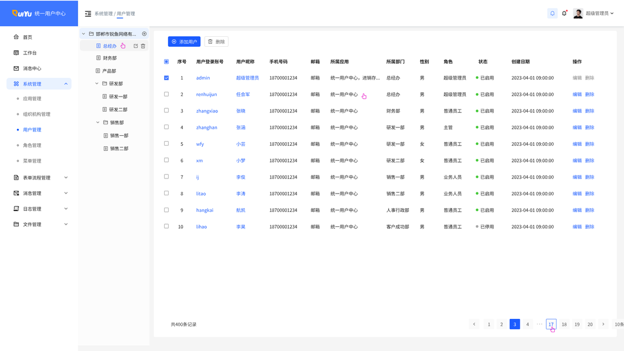Click the 表单流程管理 form icon
This screenshot has height=351, width=624.
[16, 177]
